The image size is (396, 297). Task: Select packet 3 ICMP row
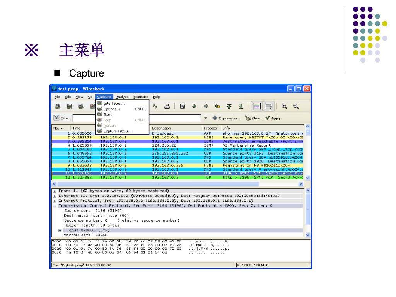[178, 142]
